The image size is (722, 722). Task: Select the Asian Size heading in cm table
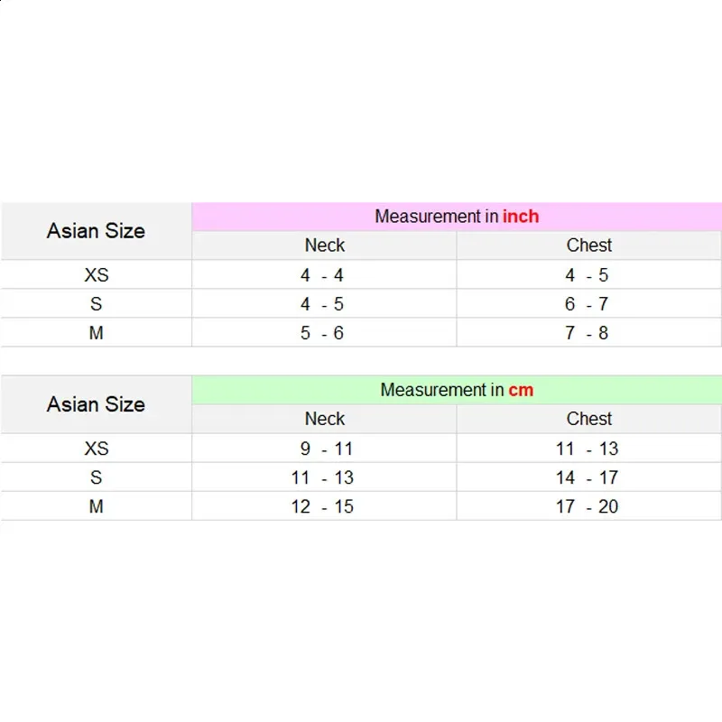[97, 404]
